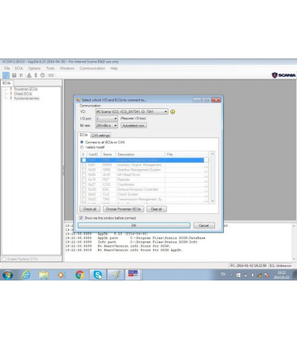
Task: Click the save disk icon in the toolbar
Action: point(14,75)
